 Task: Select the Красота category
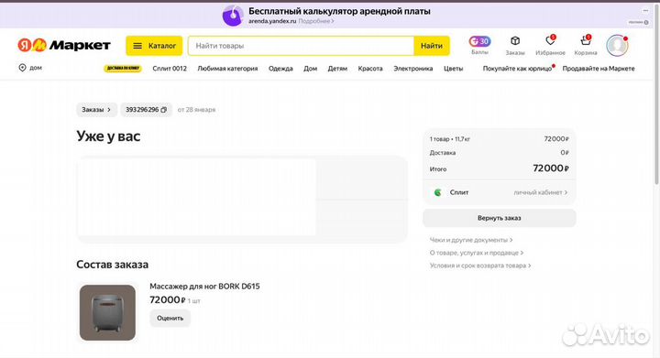(x=370, y=69)
